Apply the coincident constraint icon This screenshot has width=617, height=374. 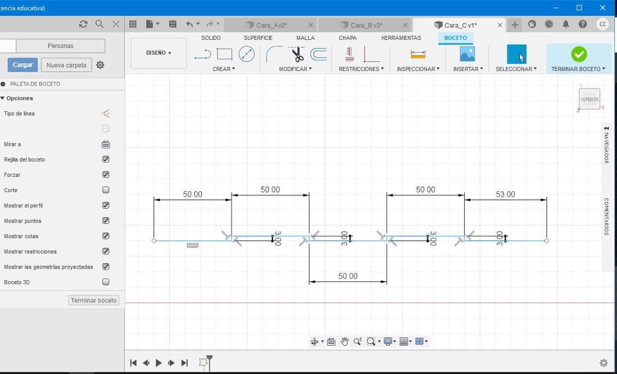coord(350,54)
